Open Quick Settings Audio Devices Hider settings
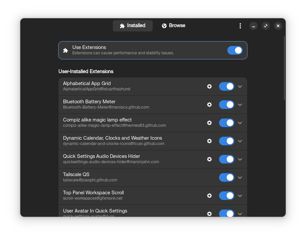306x239 pixels. (209, 159)
